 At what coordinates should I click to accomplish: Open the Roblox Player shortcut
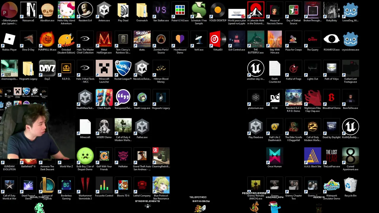(9, 39)
